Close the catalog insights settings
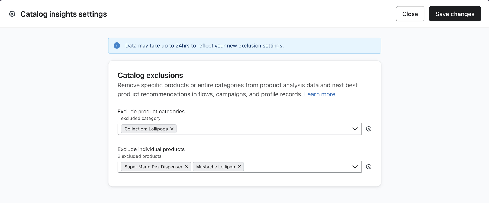Viewport: 489px width, 203px height. coord(410,14)
